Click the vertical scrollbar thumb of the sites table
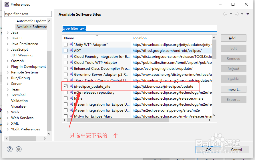255x160 pixels. tap(214, 49)
